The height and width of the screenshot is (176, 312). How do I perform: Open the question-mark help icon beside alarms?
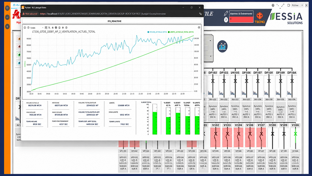(x=226, y=20)
